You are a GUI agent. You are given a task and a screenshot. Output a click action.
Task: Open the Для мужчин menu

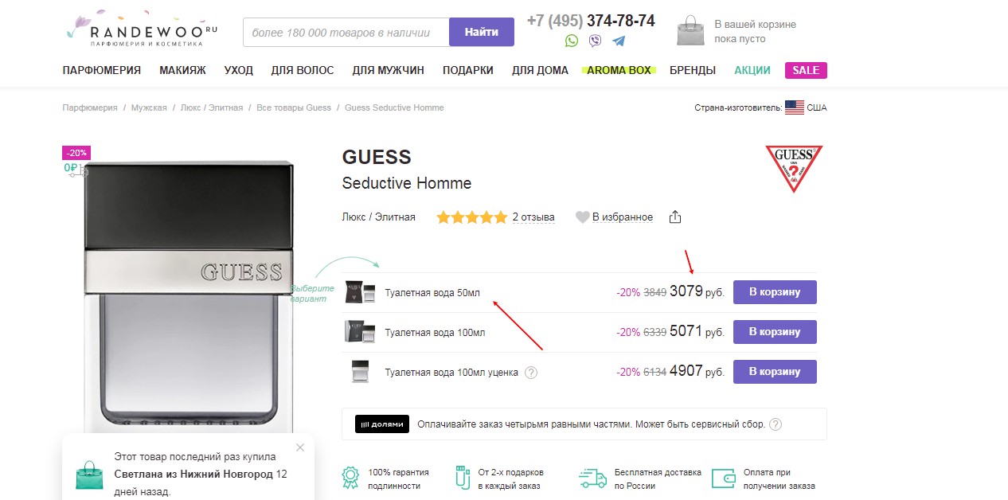click(389, 70)
